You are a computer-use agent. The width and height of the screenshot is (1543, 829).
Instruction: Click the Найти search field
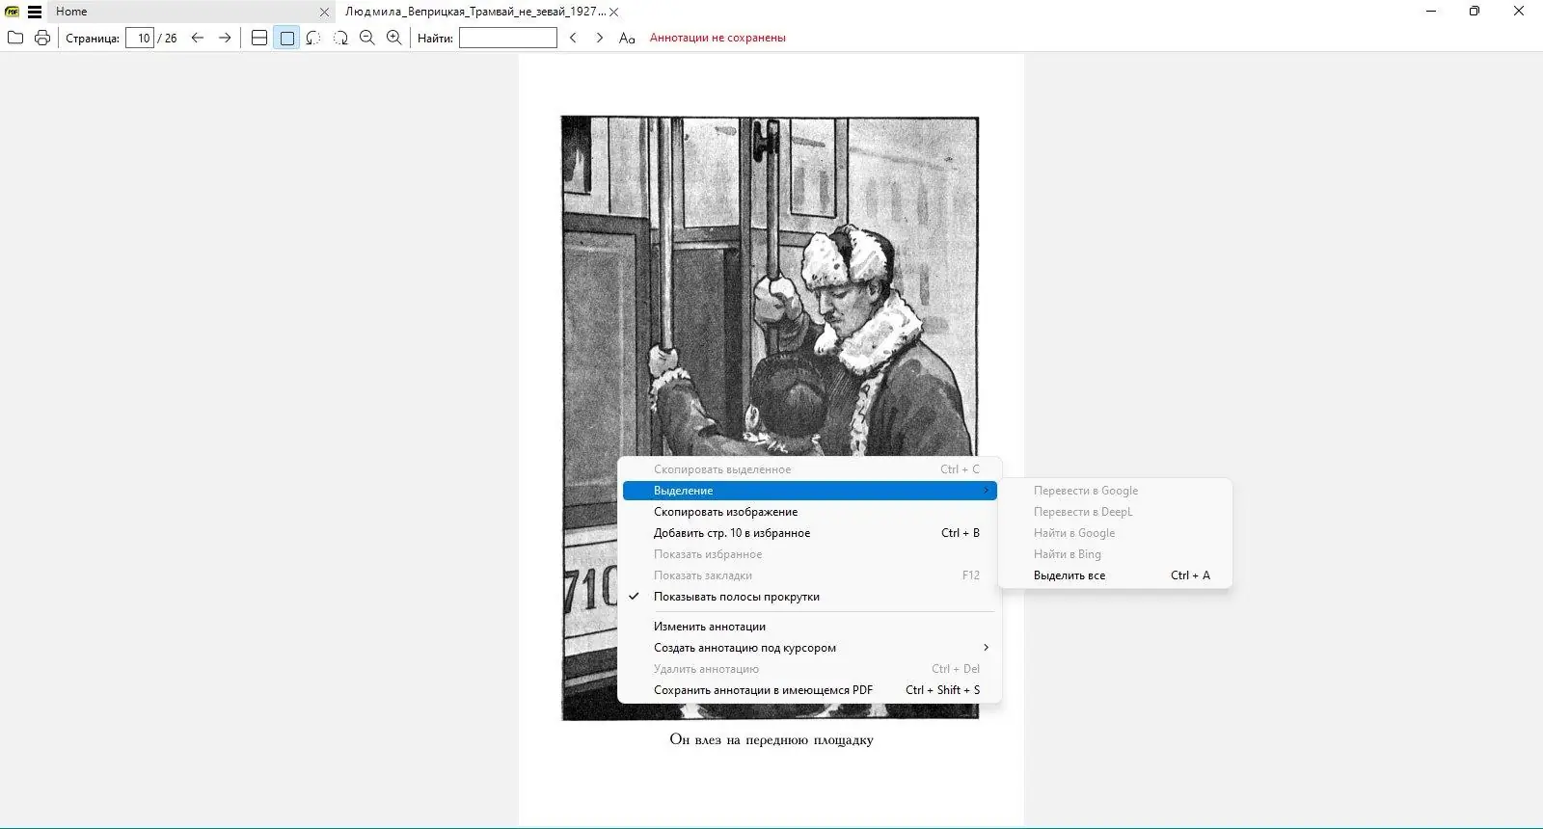[x=508, y=38]
